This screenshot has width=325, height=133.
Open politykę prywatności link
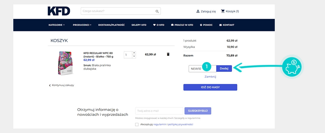coord(181,124)
